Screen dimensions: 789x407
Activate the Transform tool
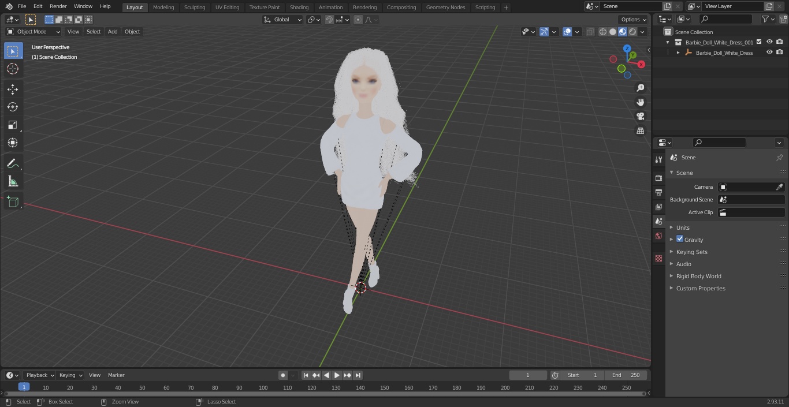[13, 143]
